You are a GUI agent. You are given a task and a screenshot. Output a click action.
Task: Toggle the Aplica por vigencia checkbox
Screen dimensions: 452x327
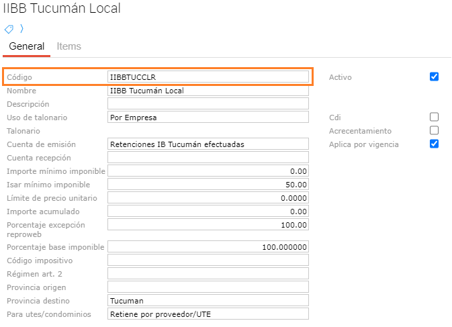coord(434,144)
